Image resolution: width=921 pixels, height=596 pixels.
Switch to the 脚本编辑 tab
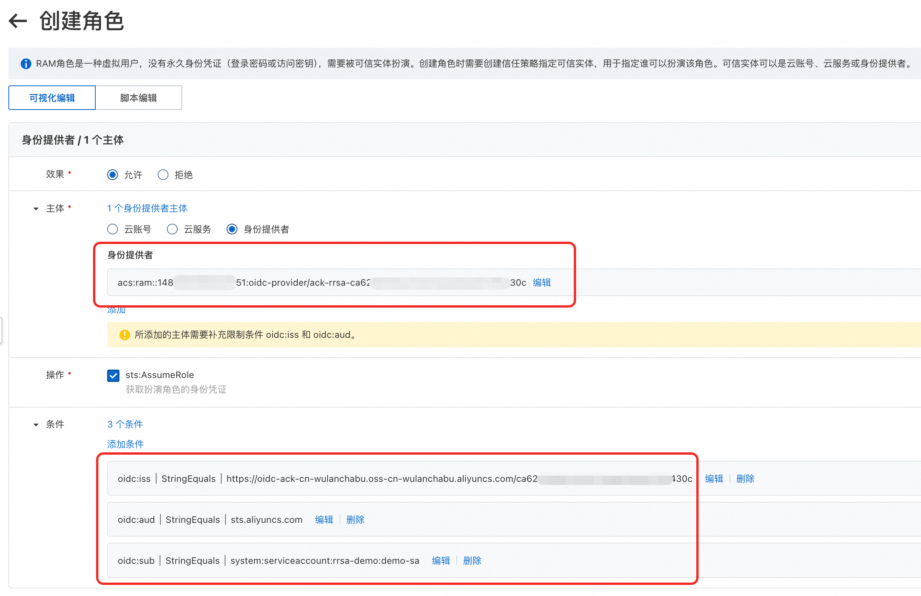tap(139, 98)
